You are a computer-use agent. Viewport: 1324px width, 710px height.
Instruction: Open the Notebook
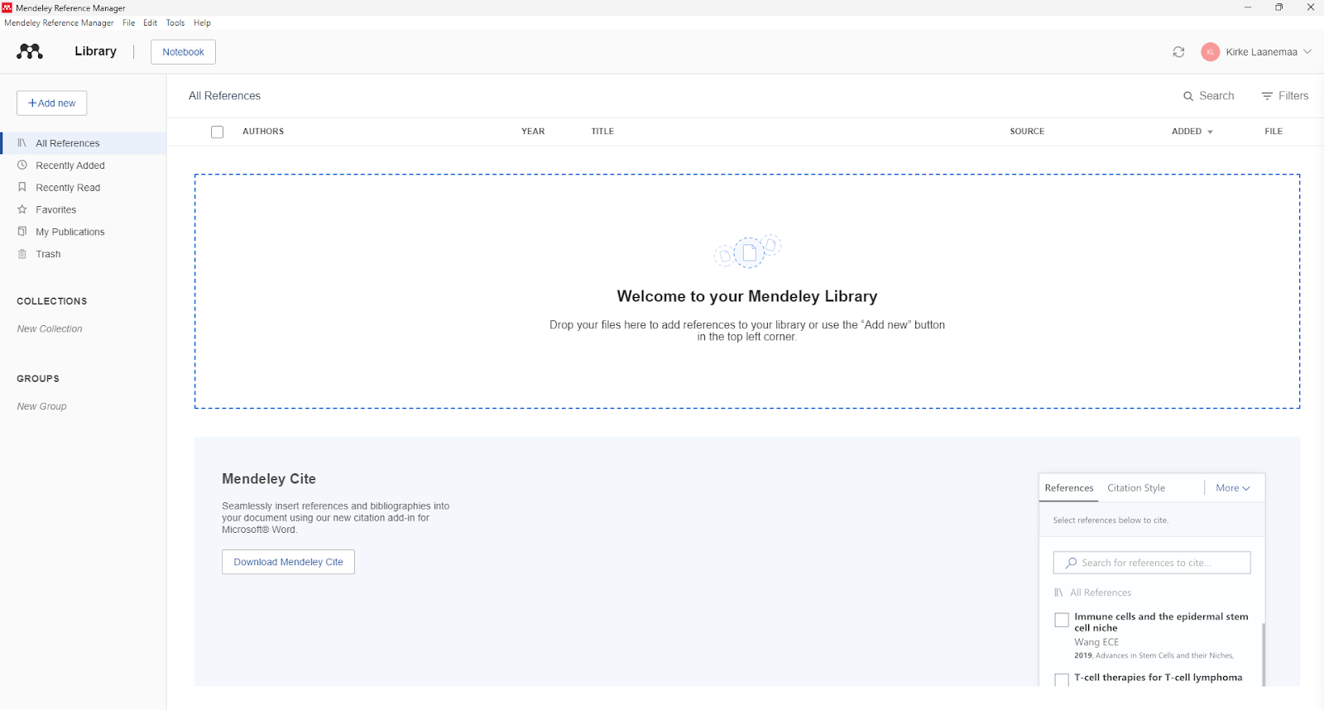pos(183,52)
